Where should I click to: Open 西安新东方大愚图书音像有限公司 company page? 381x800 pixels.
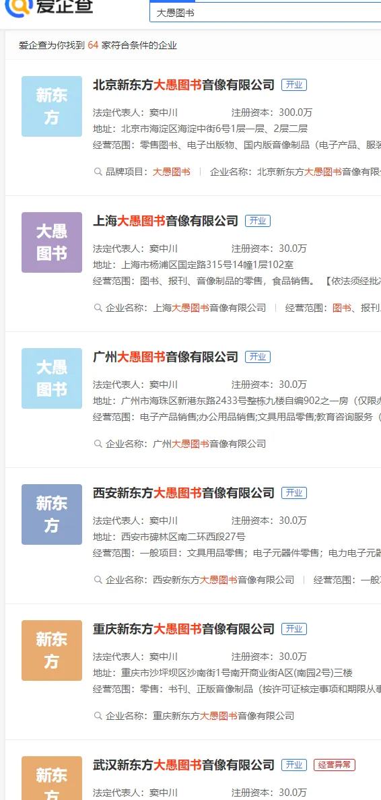coord(184,493)
